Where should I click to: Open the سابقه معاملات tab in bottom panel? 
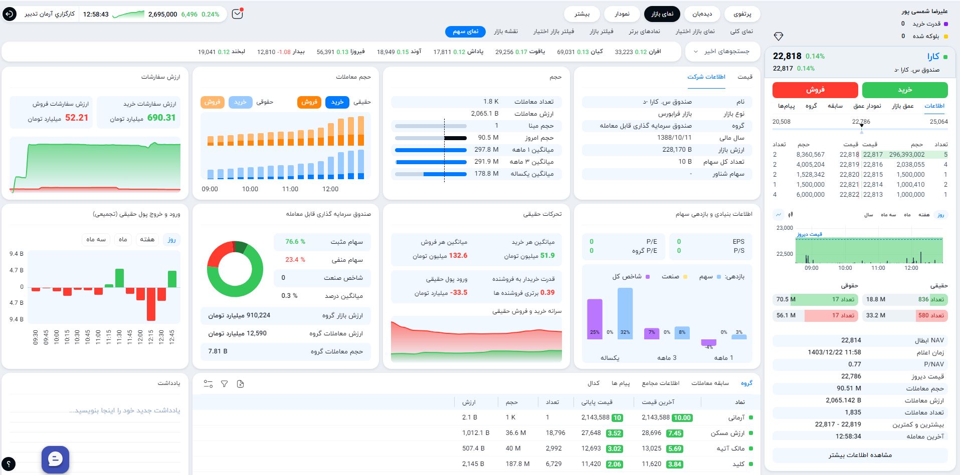click(x=710, y=383)
